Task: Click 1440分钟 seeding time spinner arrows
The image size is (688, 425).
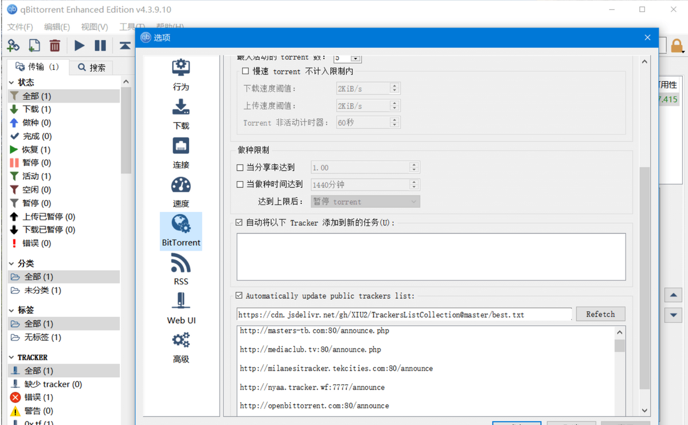Action: pyautogui.click(x=415, y=184)
